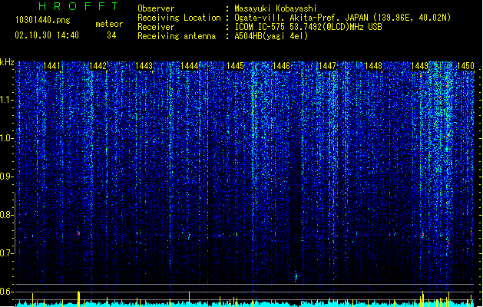
Task: Click the 1443 time marker
Action: pyautogui.click(x=144, y=66)
